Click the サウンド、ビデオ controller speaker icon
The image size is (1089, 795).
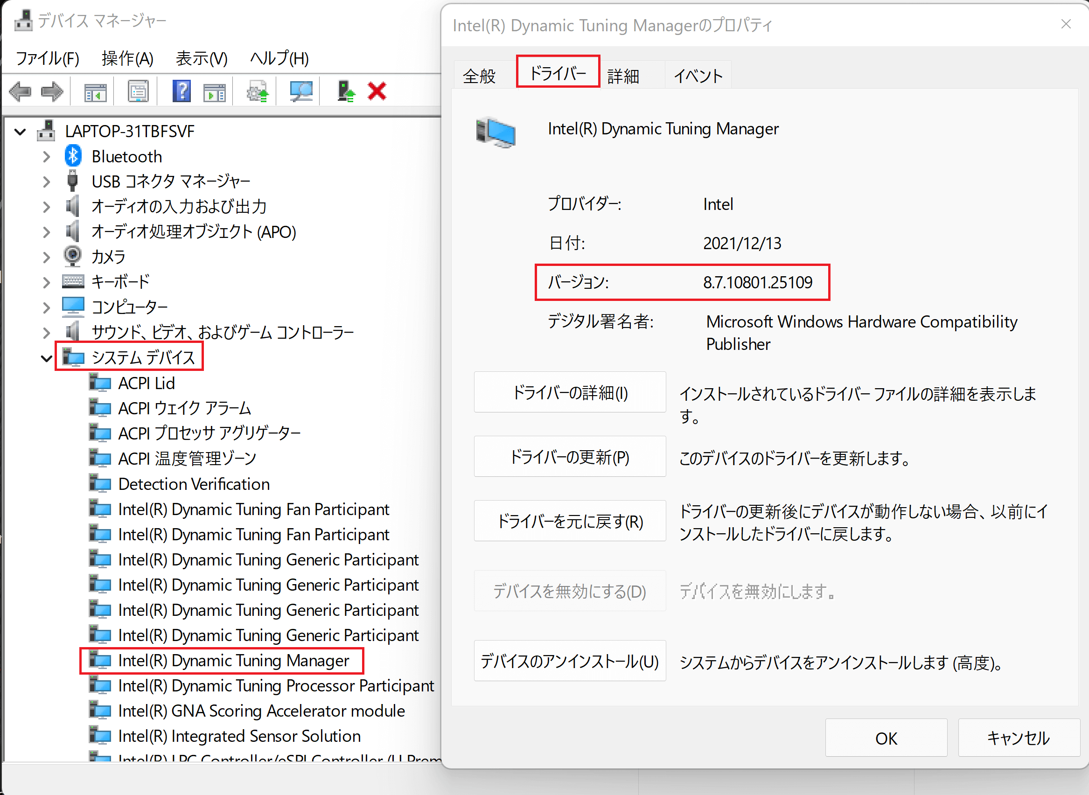tap(73, 332)
